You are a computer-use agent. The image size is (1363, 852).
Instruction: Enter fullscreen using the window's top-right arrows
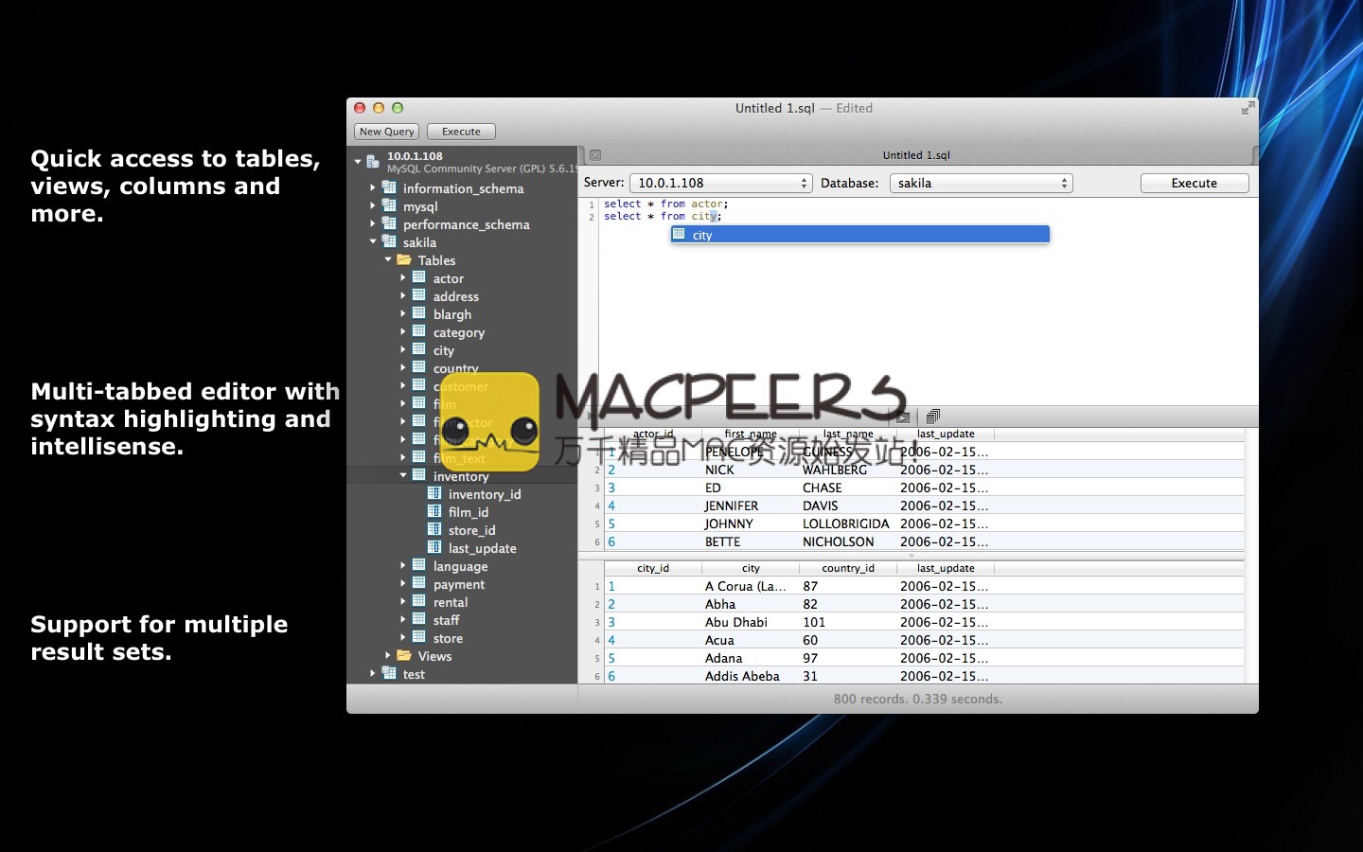tap(1248, 109)
